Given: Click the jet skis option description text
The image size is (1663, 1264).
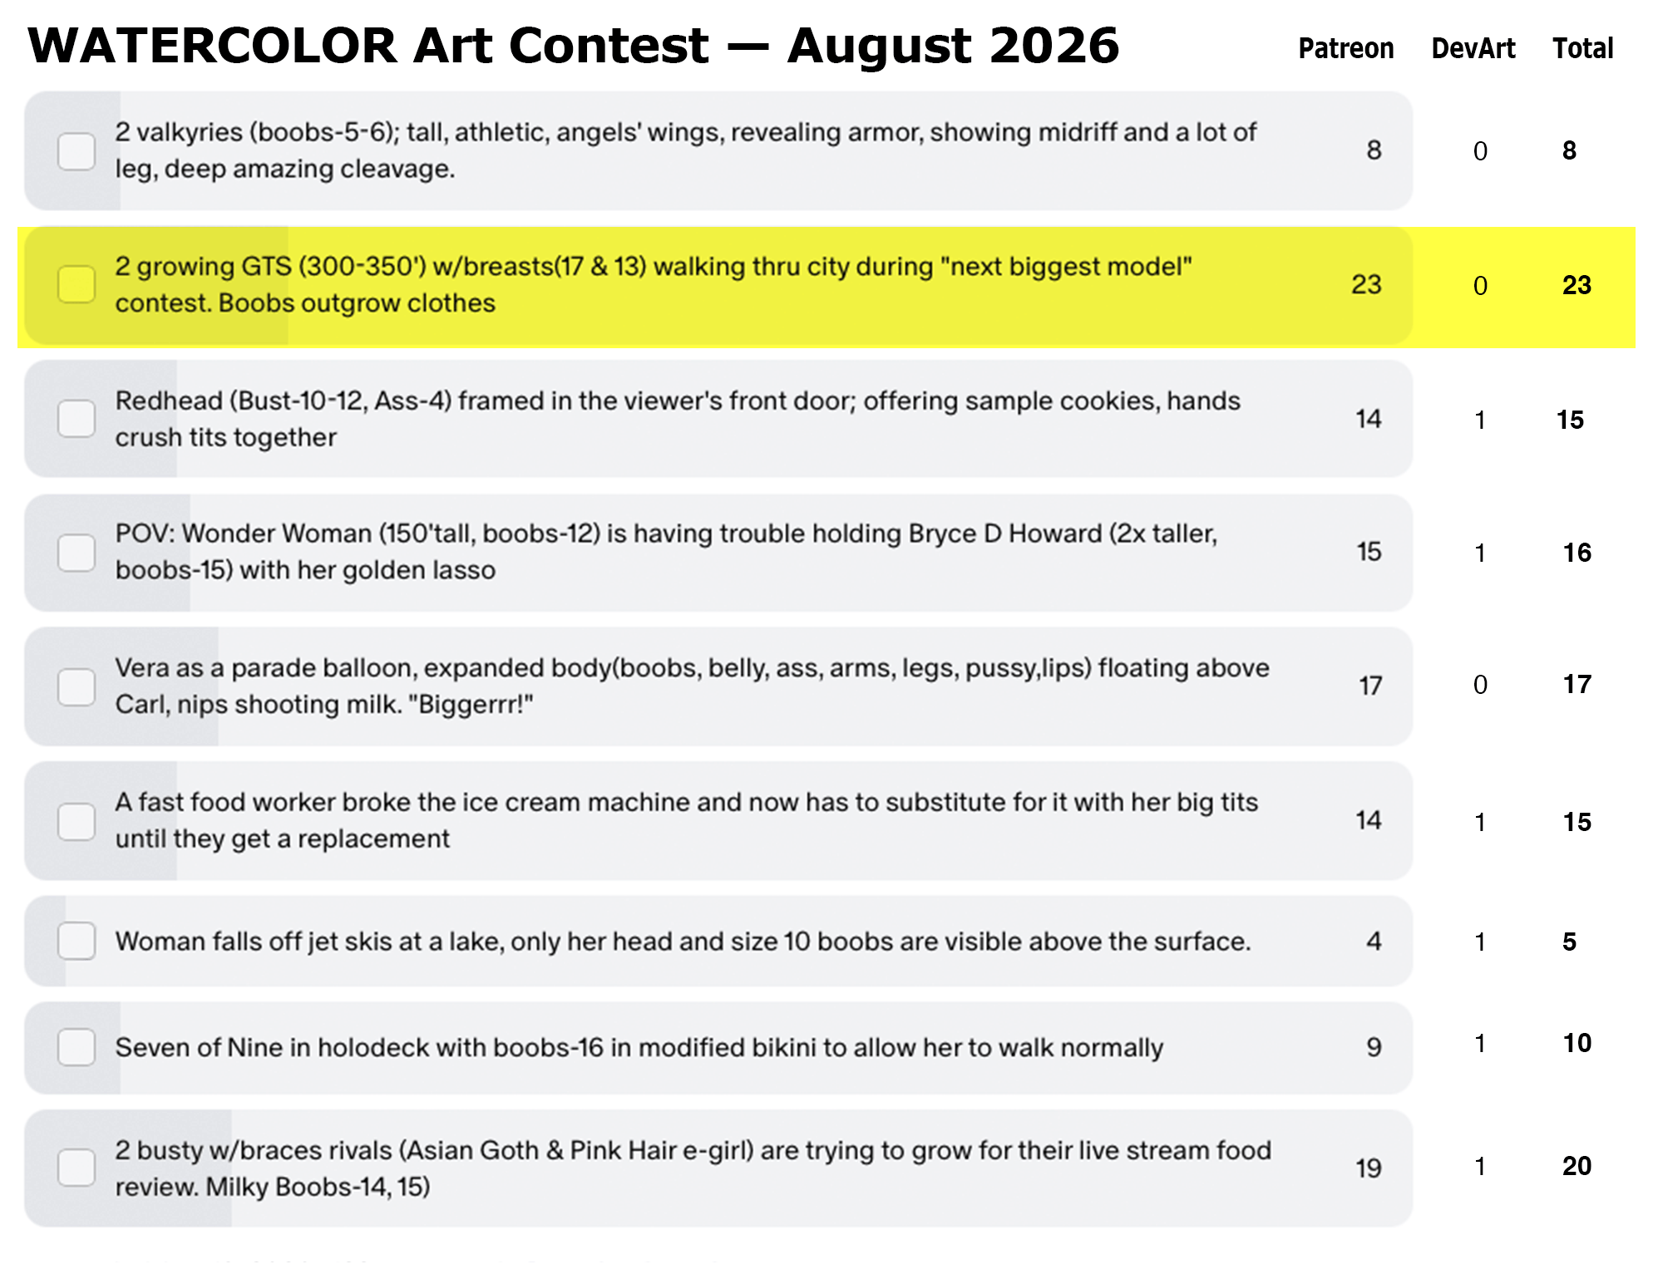Looking at the screenshot, I should point(683,942).
